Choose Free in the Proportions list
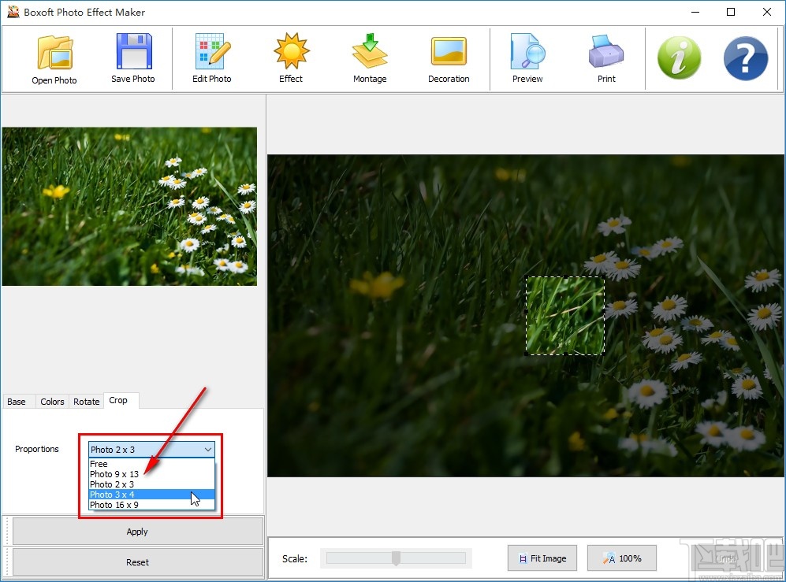Image resolution: width=786 pixels, height=582 pixels. point(151,464)
